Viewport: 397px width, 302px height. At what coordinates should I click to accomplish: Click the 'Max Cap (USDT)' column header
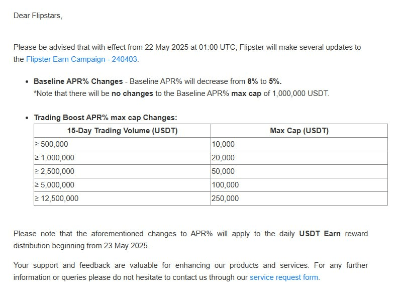300,131
